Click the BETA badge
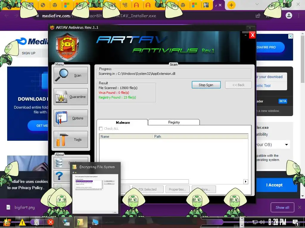The height and width of the screenshot is (228, 305). coord(283,101)
